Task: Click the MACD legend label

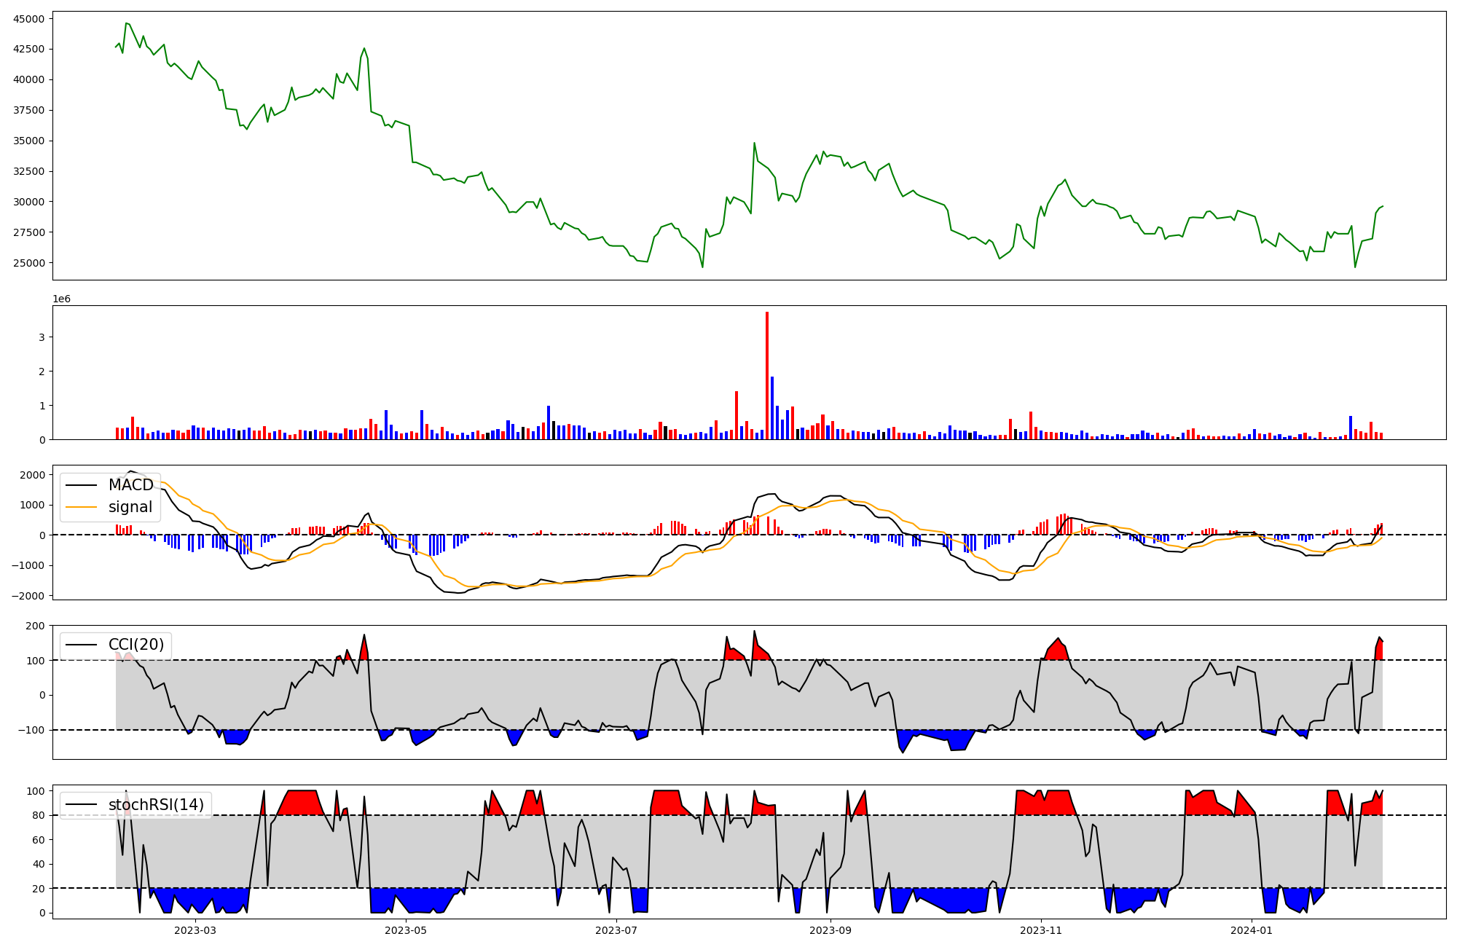Action: [130, 485]
